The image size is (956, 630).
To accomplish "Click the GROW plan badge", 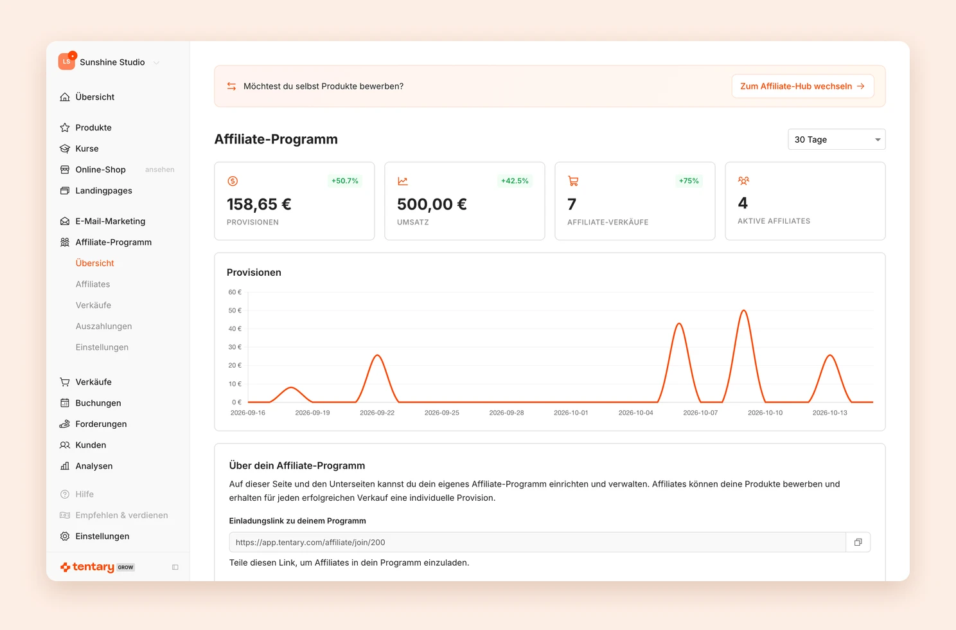I will click(126, 568).
